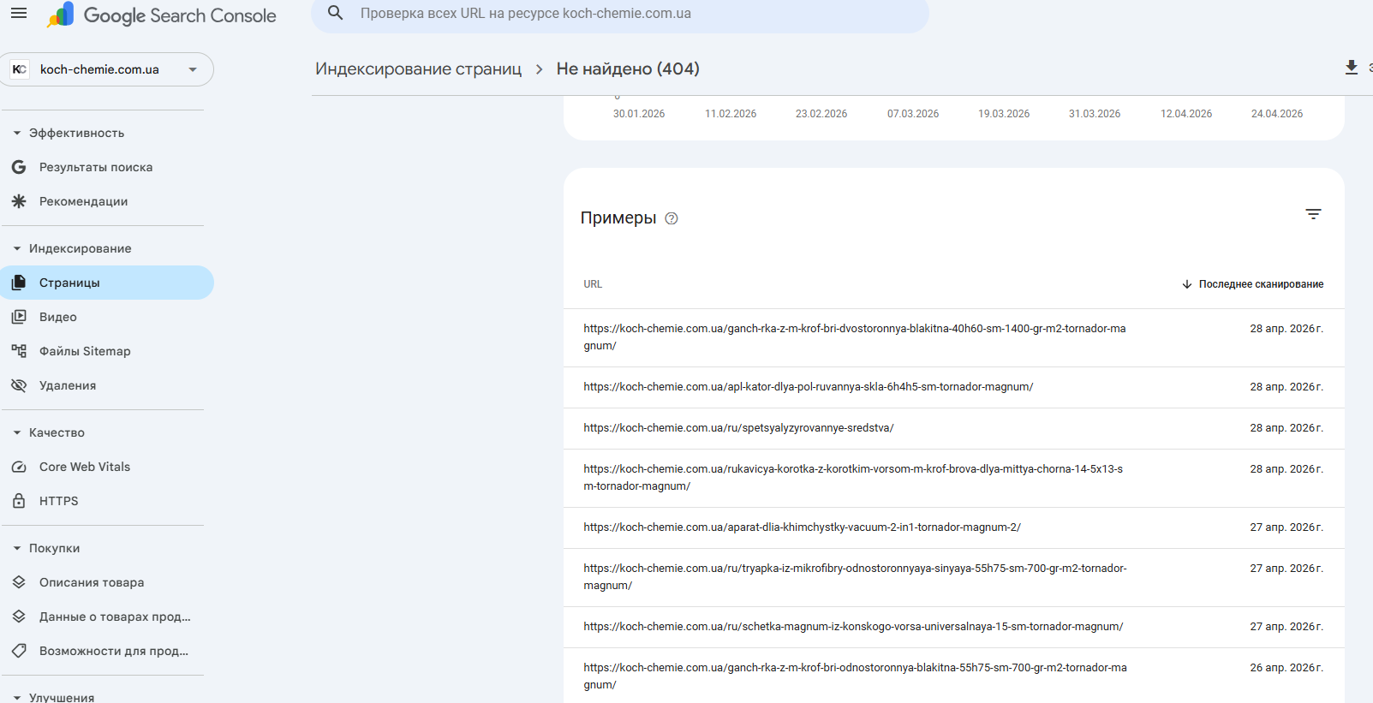Image resolution: width=1373 pixels, height=703 pixels.
Task: Click the Не найдено (404) page title
Action: (628, 69)
